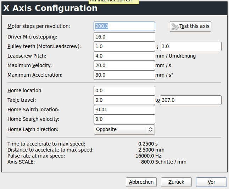Focus the Motor steps per revolution field

(x=124, y=26)
